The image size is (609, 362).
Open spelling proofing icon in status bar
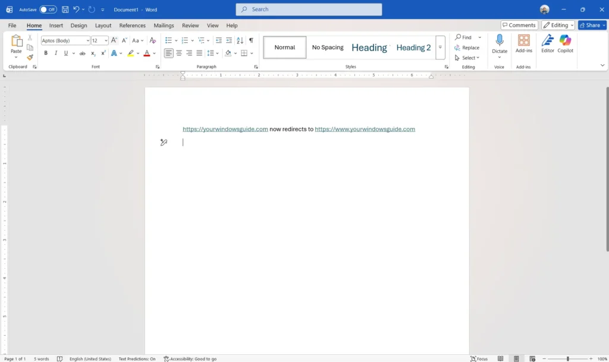[x=59, y=358]
